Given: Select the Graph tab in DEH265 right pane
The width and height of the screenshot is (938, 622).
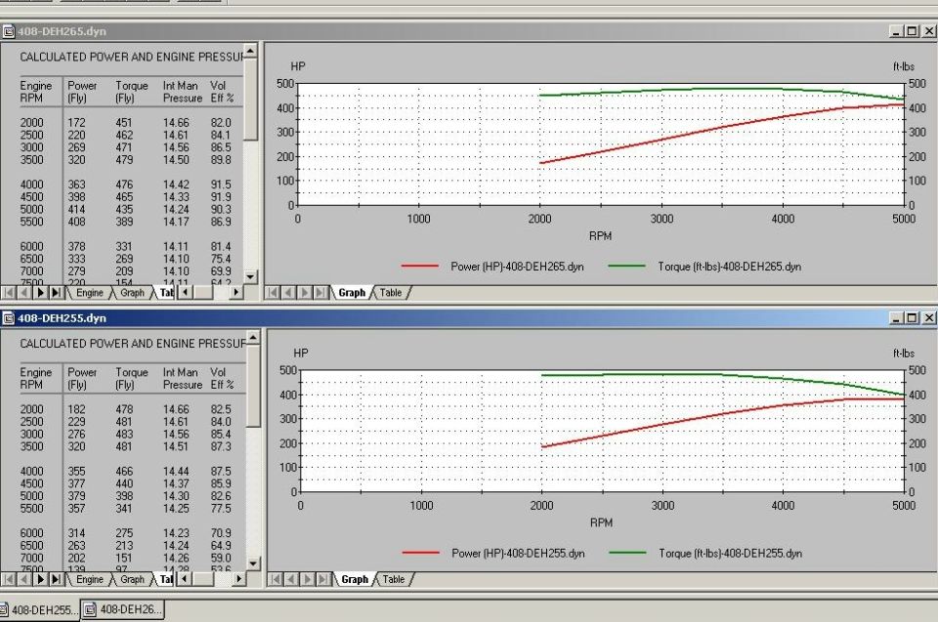Looking at the screenshot, I should pyautogui.click(x=352, y=293).
